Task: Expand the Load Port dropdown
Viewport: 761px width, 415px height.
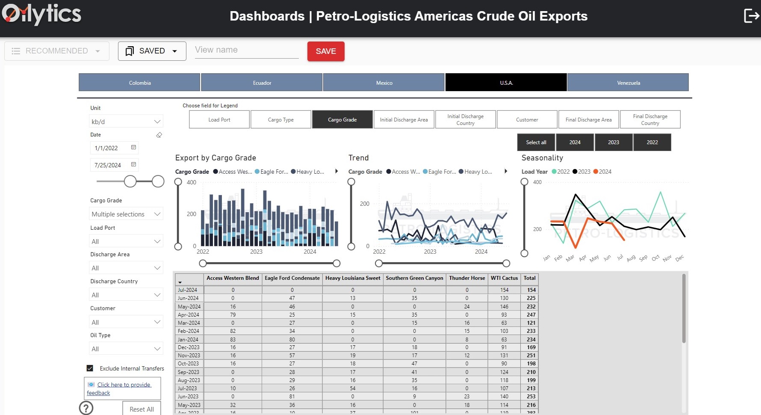Action: tap(126, 241)
